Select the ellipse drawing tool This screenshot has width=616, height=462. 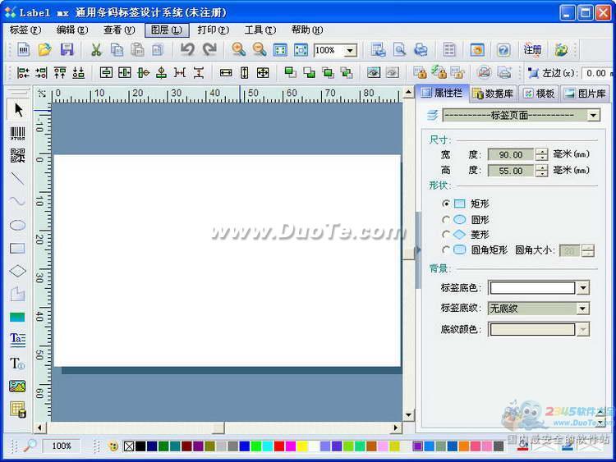click(x=18, y=225)
